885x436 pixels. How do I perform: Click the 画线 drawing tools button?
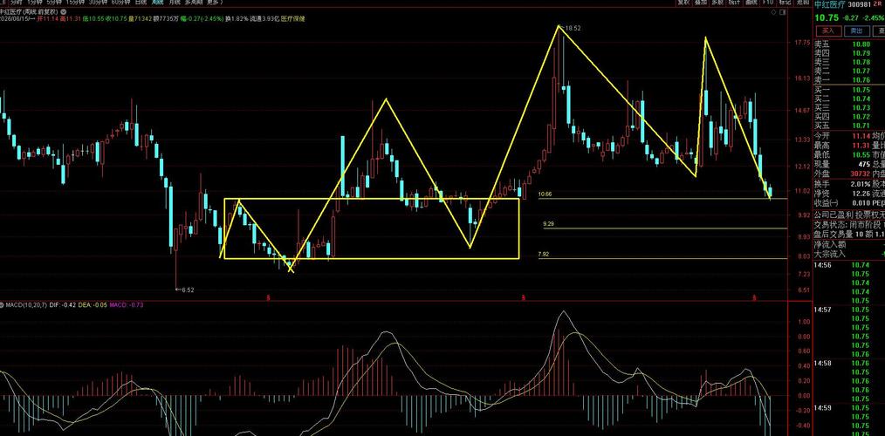(x=751, y=3)
